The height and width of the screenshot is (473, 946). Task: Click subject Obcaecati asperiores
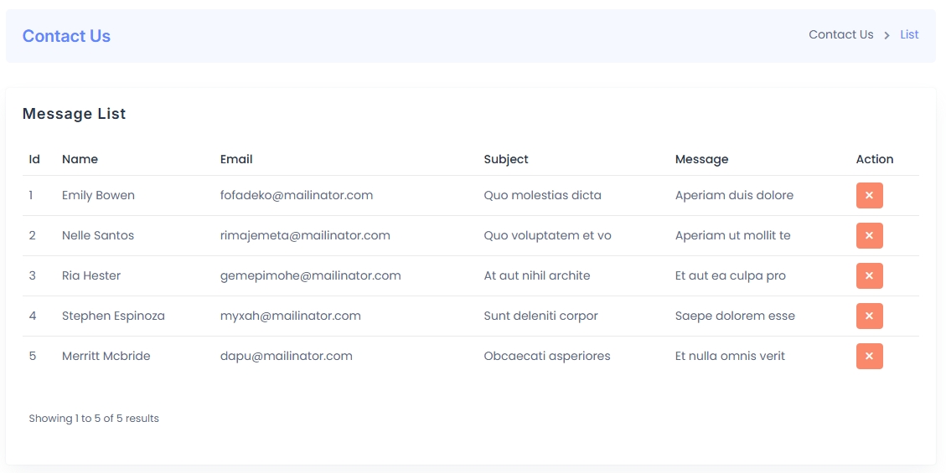(546, 356)
